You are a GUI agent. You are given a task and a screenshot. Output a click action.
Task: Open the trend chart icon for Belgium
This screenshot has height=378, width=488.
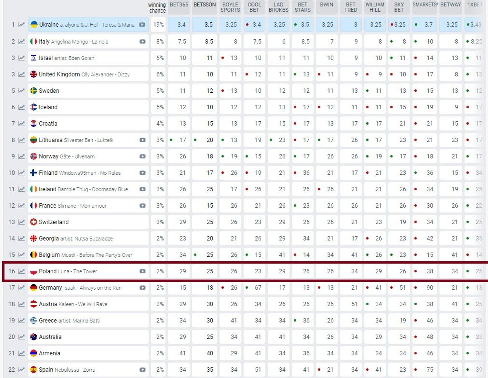pos(22,255)
